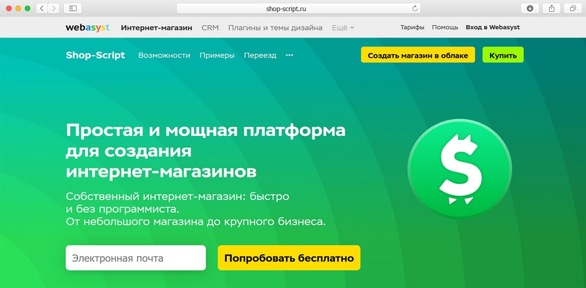Toggle the Safari sidebar icon
The height and width of the screenshot is (288, 586).
[x=73, y=9]
